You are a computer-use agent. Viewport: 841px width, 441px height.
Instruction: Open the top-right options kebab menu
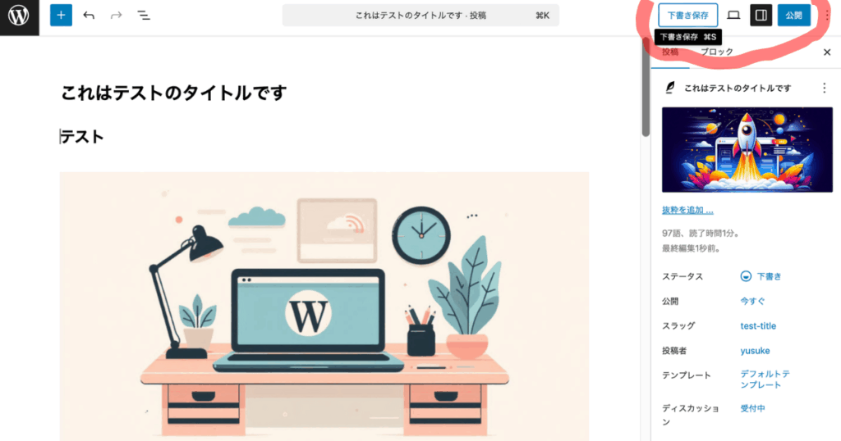tap(826, 15)
